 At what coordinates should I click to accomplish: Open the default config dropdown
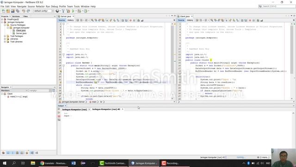point(43,11)
